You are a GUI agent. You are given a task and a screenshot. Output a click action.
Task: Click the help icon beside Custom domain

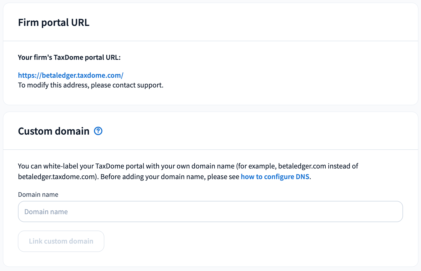[x=98, y=131]
